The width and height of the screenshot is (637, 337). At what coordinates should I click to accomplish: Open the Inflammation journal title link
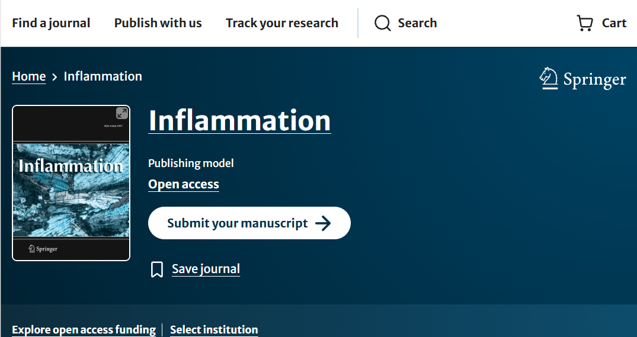pyautogui.click(x=239, y=120)
